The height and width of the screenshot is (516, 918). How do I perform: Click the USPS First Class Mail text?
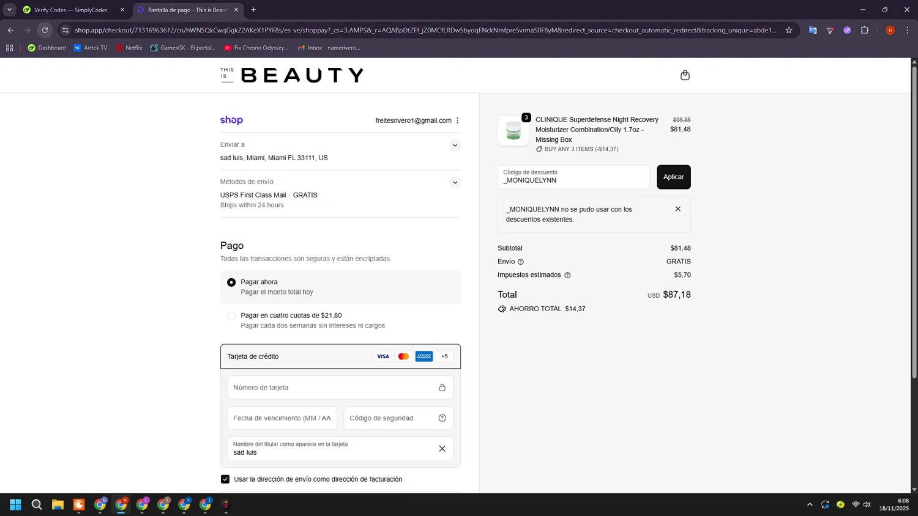click(x=253, y=195)
